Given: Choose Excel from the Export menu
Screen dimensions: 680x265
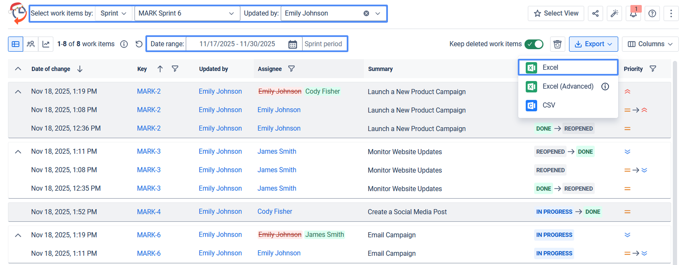Looking at the screenshot, I should click(x=568, y=68).
